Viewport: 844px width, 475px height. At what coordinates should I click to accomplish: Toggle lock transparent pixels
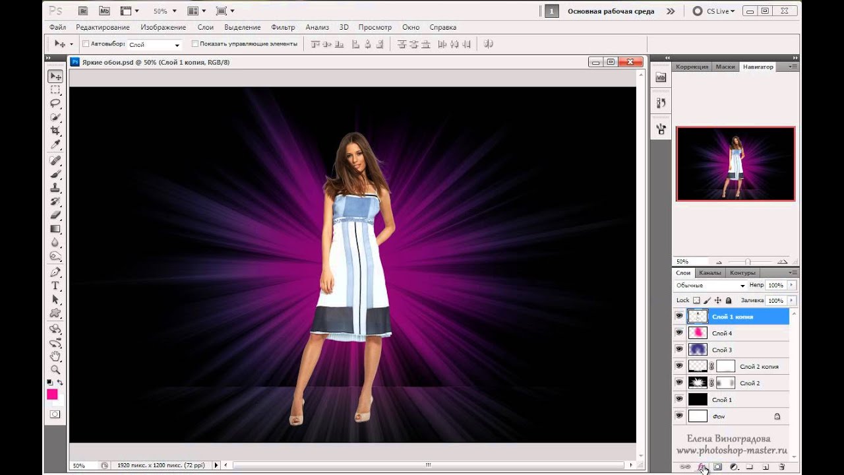click(x=696, y=301)
